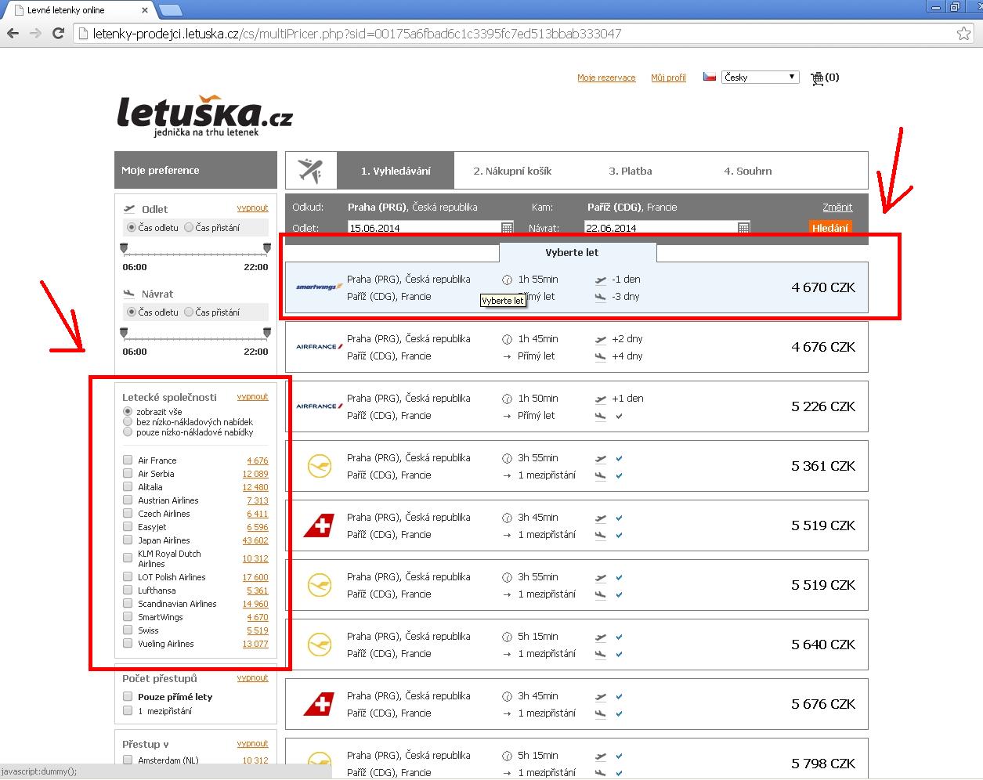This screenshot has height=780, width=983.
Task: Click the Vueling Airlines price link 13 077
Action: (255, 644)
